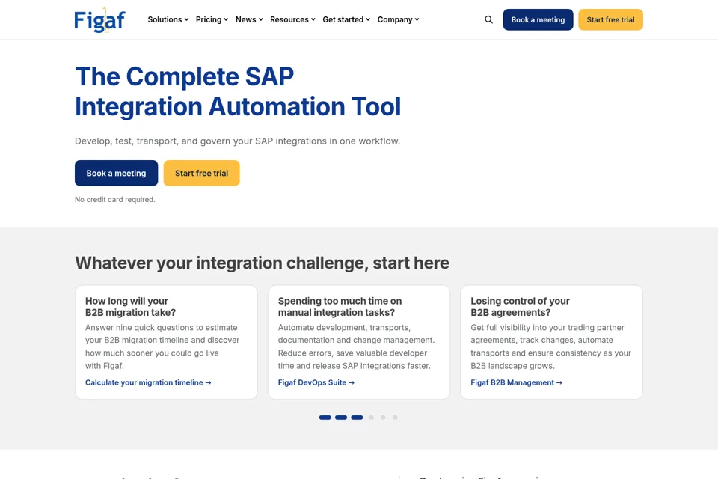Go to the Figaf logo homepage
The height and width of the screenshot is (479, 718).
tap(99, 20)
